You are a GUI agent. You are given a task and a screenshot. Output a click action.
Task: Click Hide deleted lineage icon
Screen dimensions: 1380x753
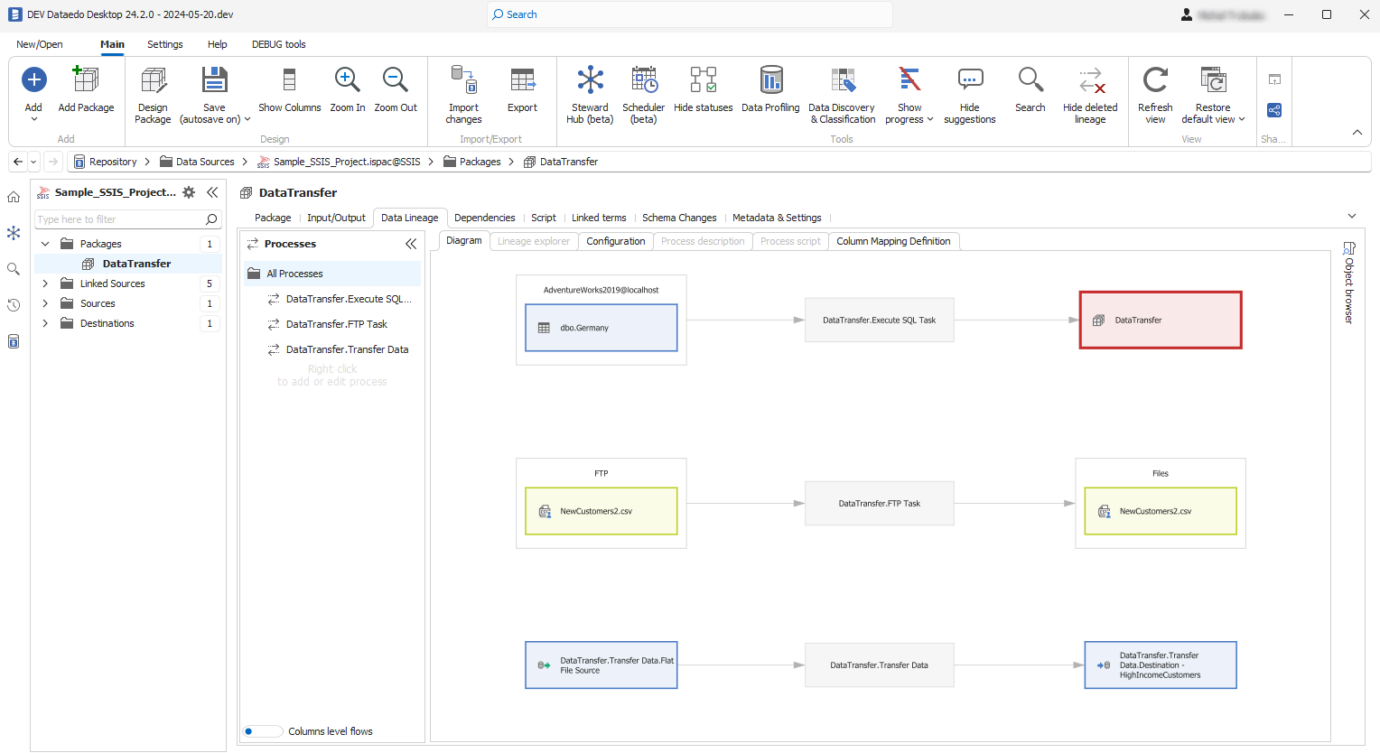coord(1090,79)
